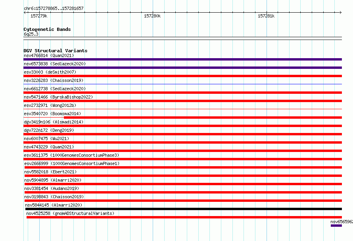353x241 pixels.
Task: Select the red bar under esv3611375
Action: (182, 159)
